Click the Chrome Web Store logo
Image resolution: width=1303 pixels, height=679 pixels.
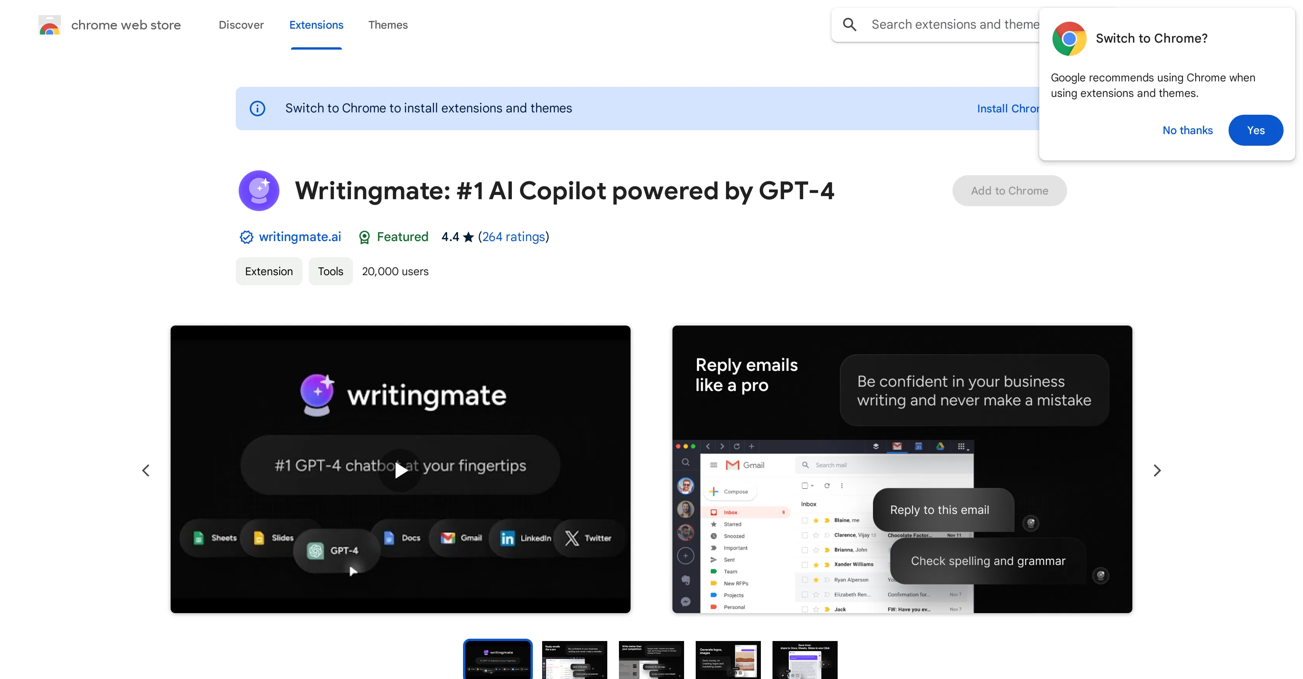tap(49, 24)
